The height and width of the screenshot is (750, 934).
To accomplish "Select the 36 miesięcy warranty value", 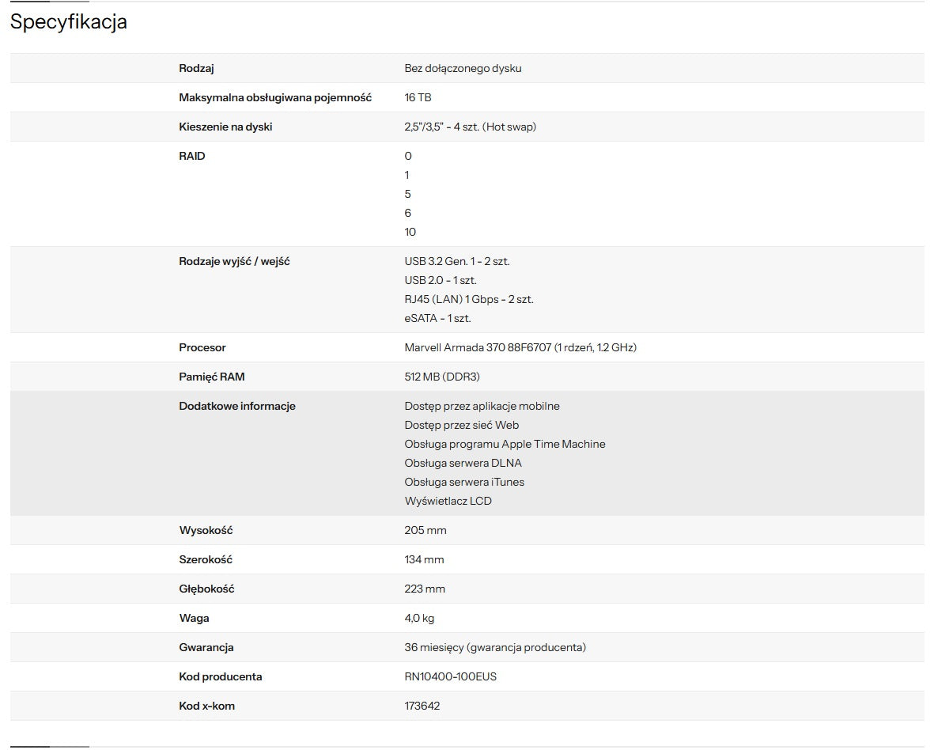I will tap(494, 647).
